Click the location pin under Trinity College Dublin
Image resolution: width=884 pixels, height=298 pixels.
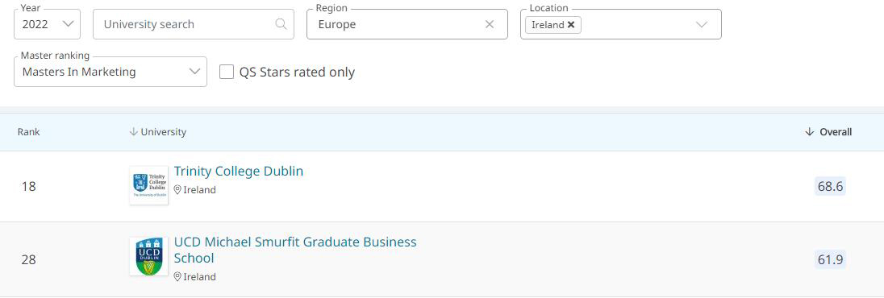click(x=177, y=190)
